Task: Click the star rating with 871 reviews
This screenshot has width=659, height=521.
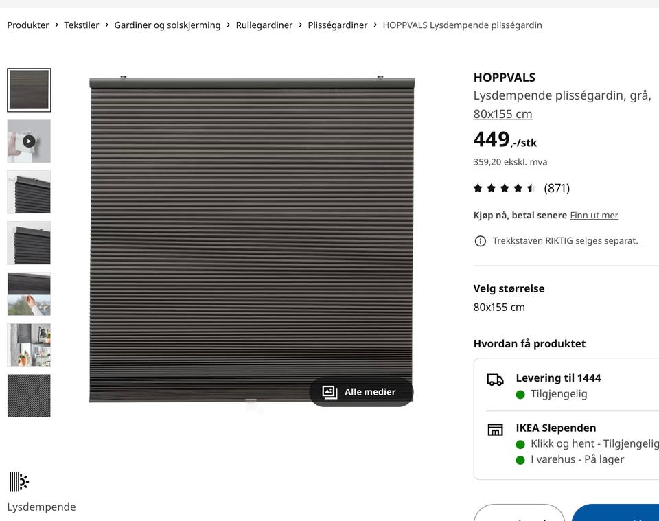Action: 521,188
